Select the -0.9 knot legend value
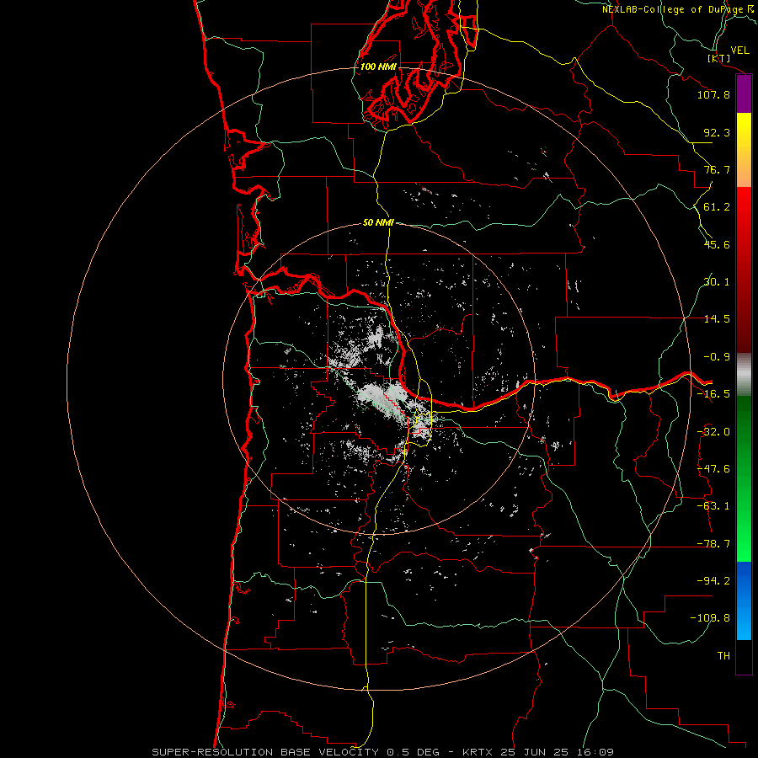758x758 pixels. click(x=717, y=357)
